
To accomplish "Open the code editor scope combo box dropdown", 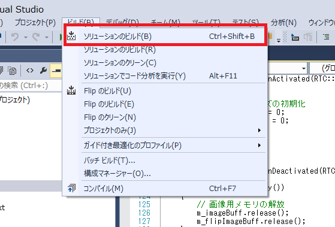I will pos(303,68).
